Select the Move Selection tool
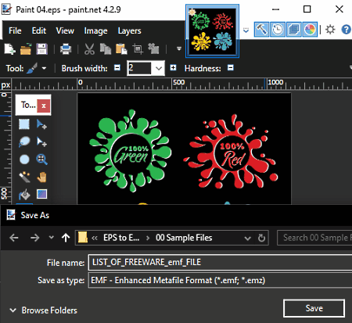 coord(41,142)
